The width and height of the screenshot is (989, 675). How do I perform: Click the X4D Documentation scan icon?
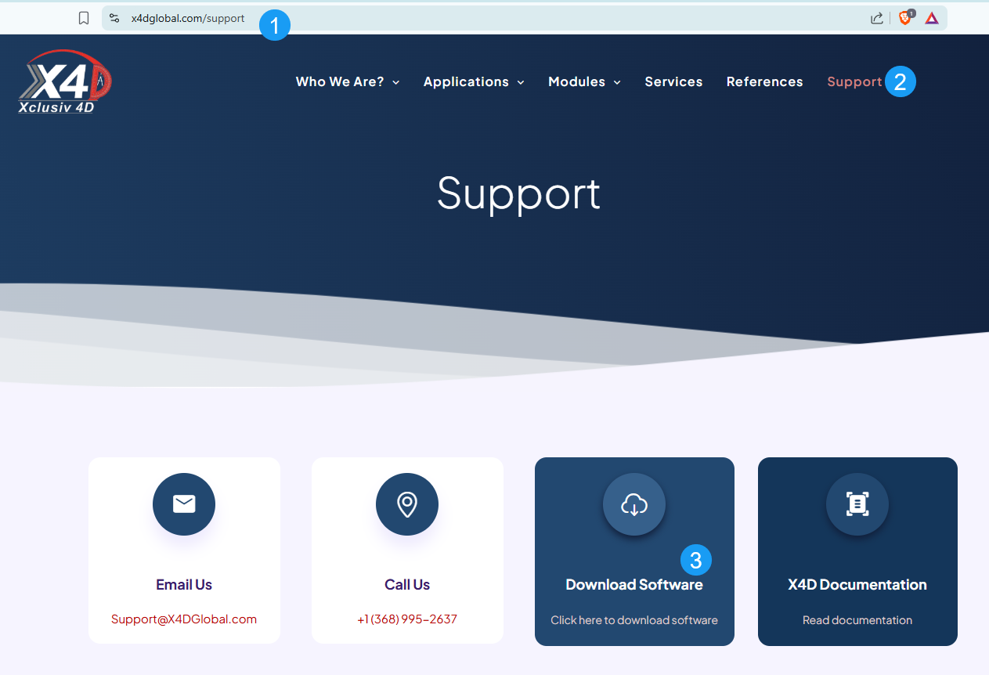(x=857, y=505)
